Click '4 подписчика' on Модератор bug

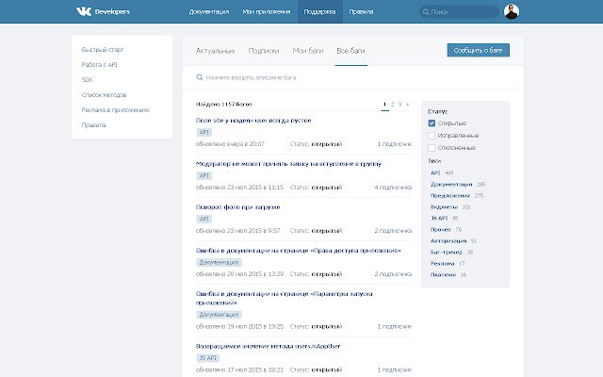point(393,188)
